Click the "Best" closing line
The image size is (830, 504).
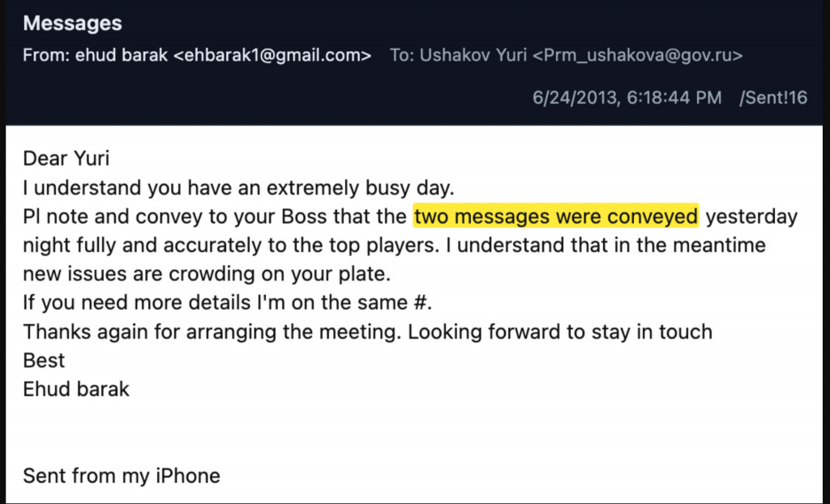click(44, 361)
